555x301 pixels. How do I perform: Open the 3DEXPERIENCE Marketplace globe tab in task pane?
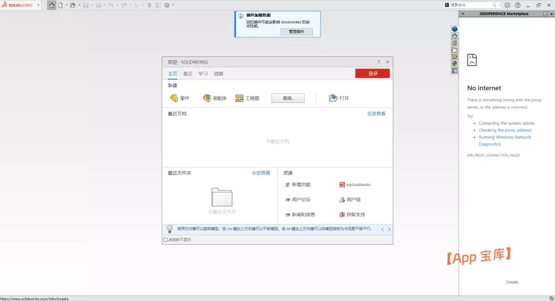[455, 29]
